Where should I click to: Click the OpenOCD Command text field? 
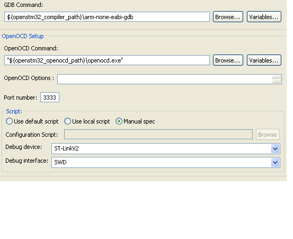107,60
